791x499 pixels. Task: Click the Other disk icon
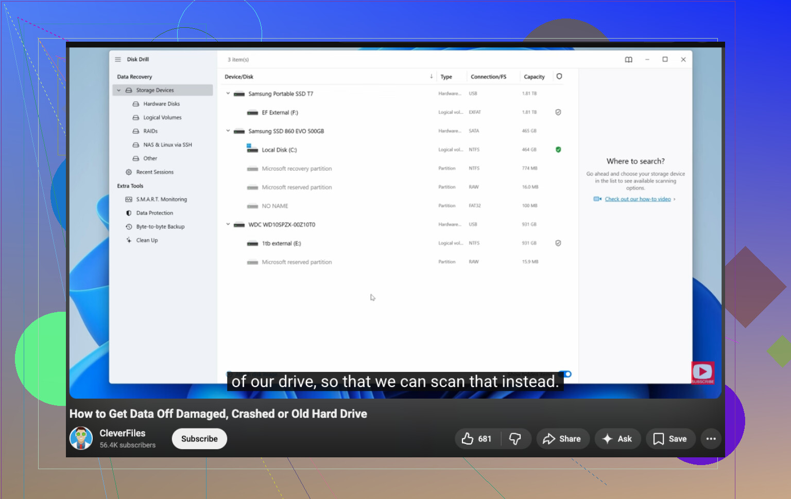(x=136, y=158)
